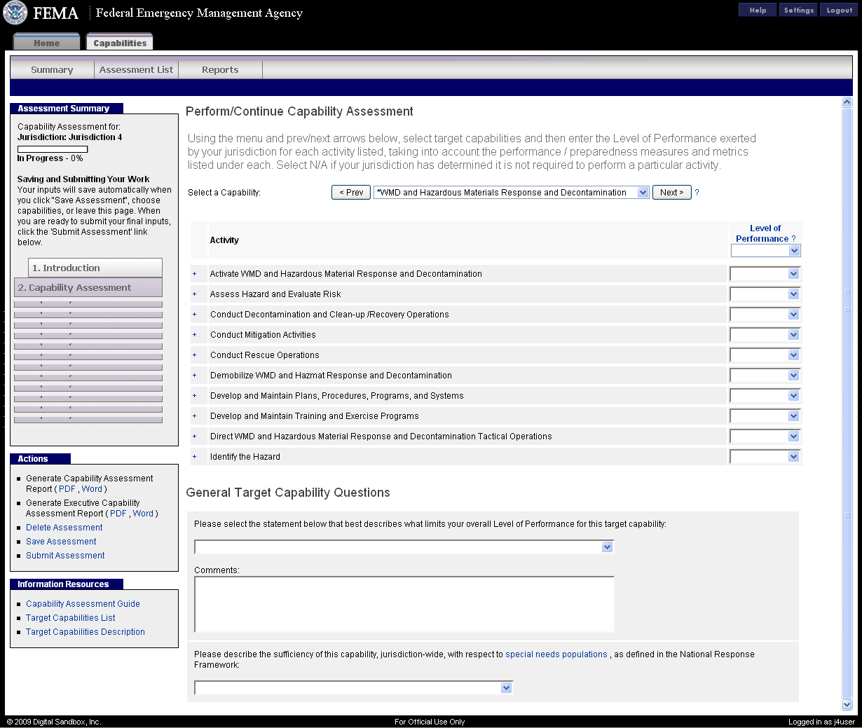Image resolution: width=862 pixels, height=728 pixels.
Task: Open performance dropdown for Training and Exercise row
Action: coord(765,416)
